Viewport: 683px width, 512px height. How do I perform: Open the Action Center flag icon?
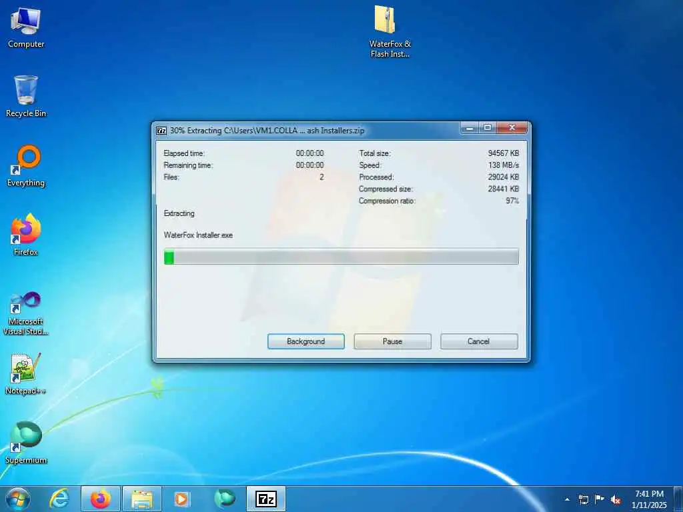pos(600,499)
